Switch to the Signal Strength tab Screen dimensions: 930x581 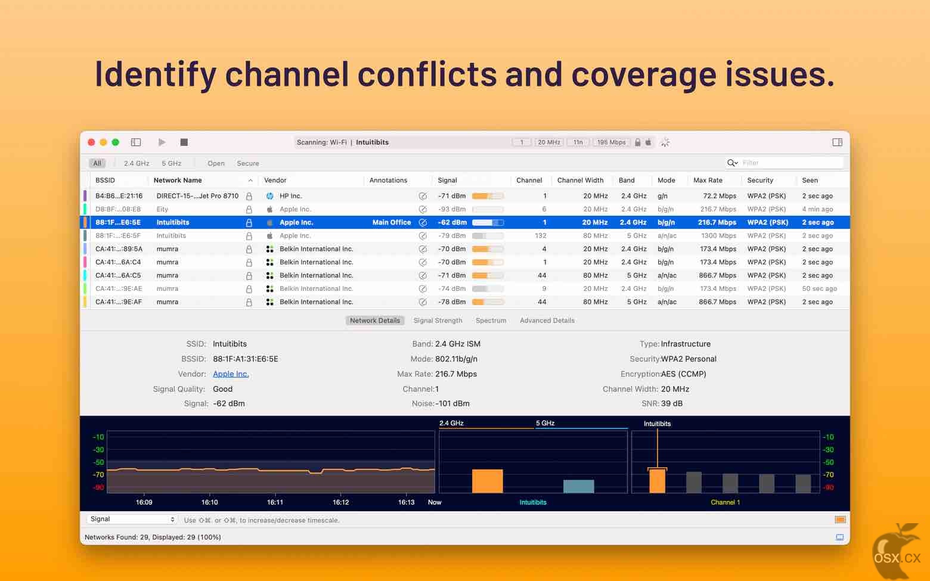tap(438, 321)
